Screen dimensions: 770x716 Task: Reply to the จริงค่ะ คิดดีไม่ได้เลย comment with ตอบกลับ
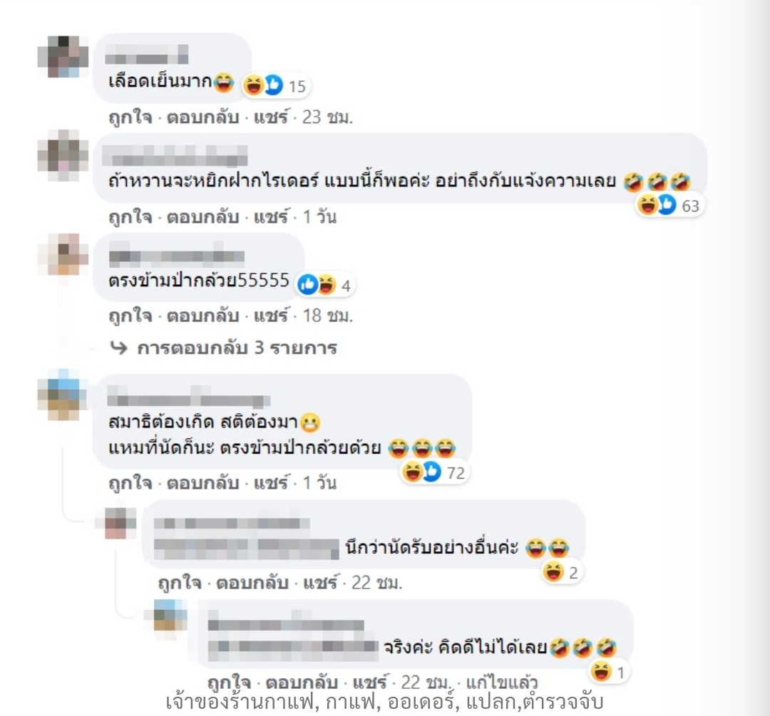click(x=302, y=682)
